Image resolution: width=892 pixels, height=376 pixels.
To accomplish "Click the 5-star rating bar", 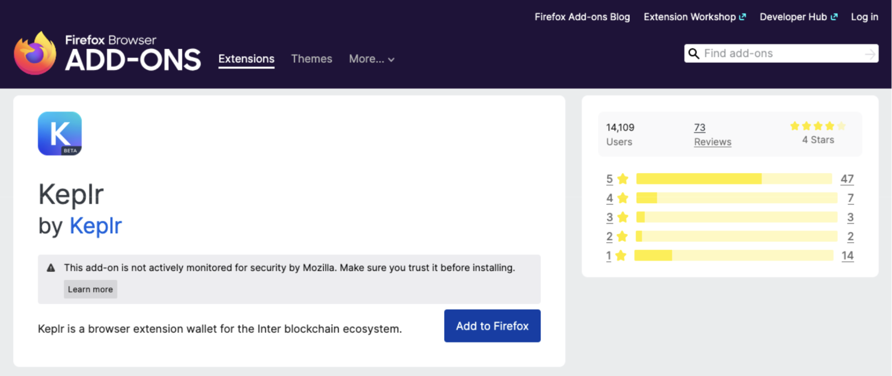I will [x=734, y=179].
